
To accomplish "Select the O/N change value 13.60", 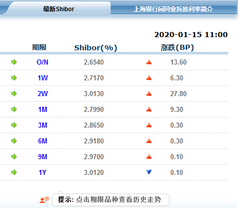I will tap(178, 62).
